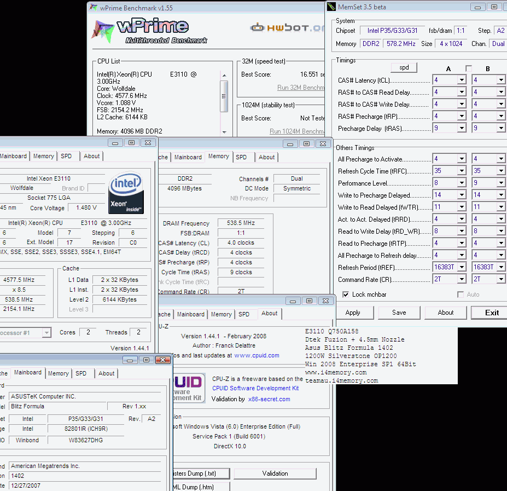This screenshot has height=491, width=507.
Task: Open Refresh Period (tREF) dropdown column B
Action: pyautogui.click(x=501, y=267)
